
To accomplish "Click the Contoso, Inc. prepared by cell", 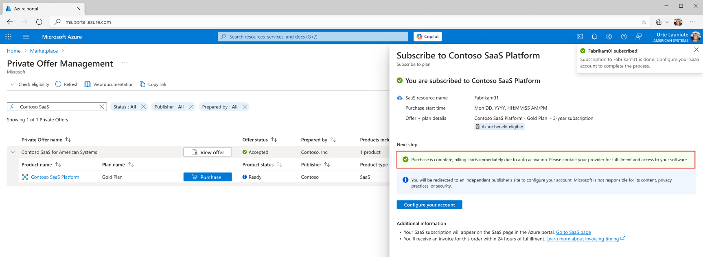I will 315,152.
